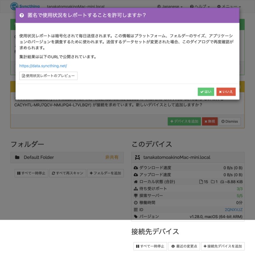
Task: Click the 無視 red button
Action: coord(210,121)
